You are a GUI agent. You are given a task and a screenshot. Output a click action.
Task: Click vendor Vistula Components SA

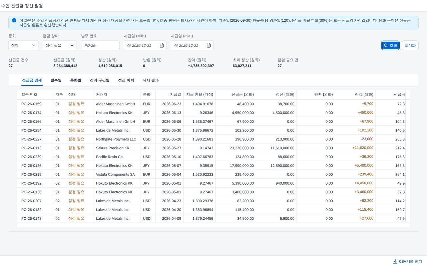115,175
